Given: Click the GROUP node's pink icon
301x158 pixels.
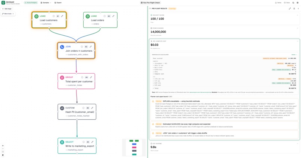Looking at the screenshot, I should coord(62,77).
